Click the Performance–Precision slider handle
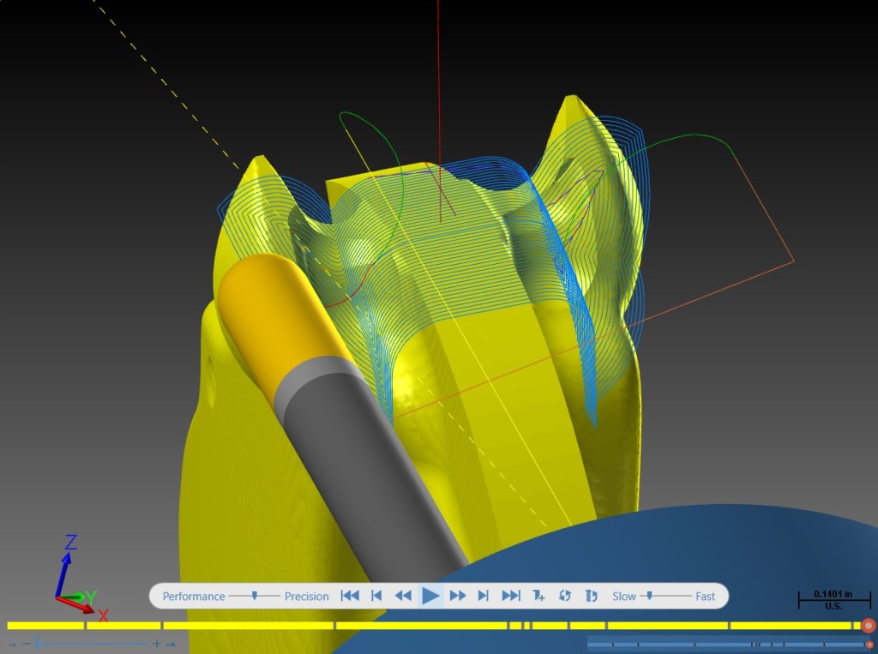 [254, 596]
